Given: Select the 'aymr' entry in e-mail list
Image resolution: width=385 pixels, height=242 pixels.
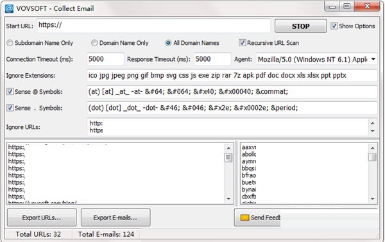Looking at the screenshot, I should click(249, 161).
